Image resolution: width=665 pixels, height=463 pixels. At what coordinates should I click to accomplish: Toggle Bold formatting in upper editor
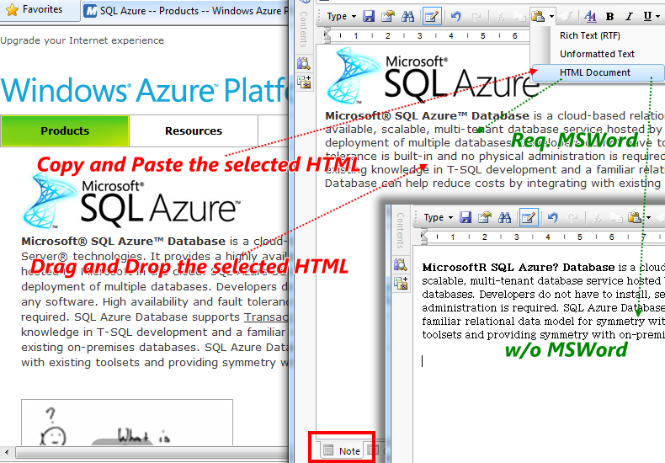[610, 17]
